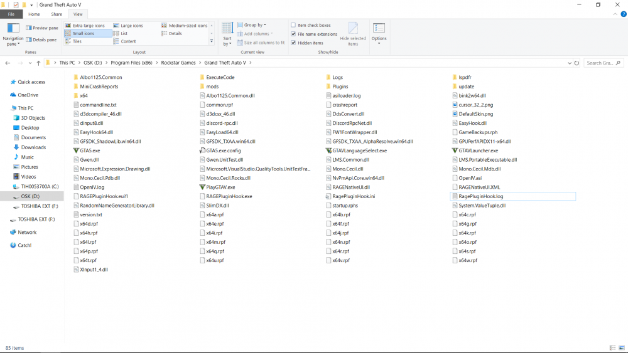Choose Large icons layout
The image size is (628, 353).
[x=128, y=26]
